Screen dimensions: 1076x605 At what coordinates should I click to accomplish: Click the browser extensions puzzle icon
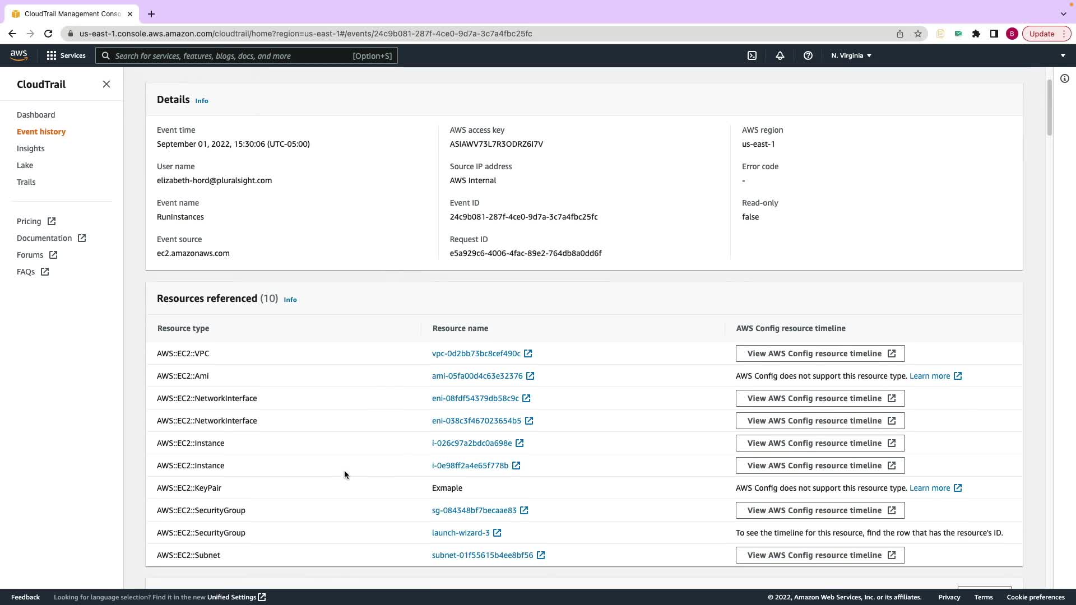(x=976, y=34)
